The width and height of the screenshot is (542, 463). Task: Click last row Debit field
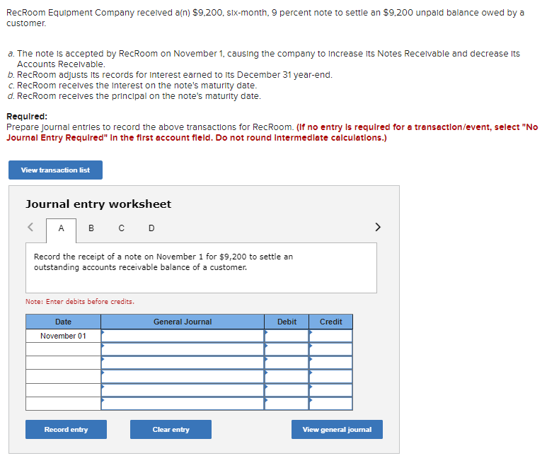point(287,404)
